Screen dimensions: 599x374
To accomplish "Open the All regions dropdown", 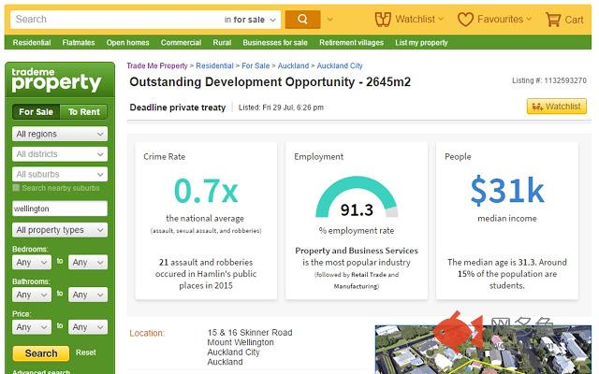I will (x=60, y=134).
